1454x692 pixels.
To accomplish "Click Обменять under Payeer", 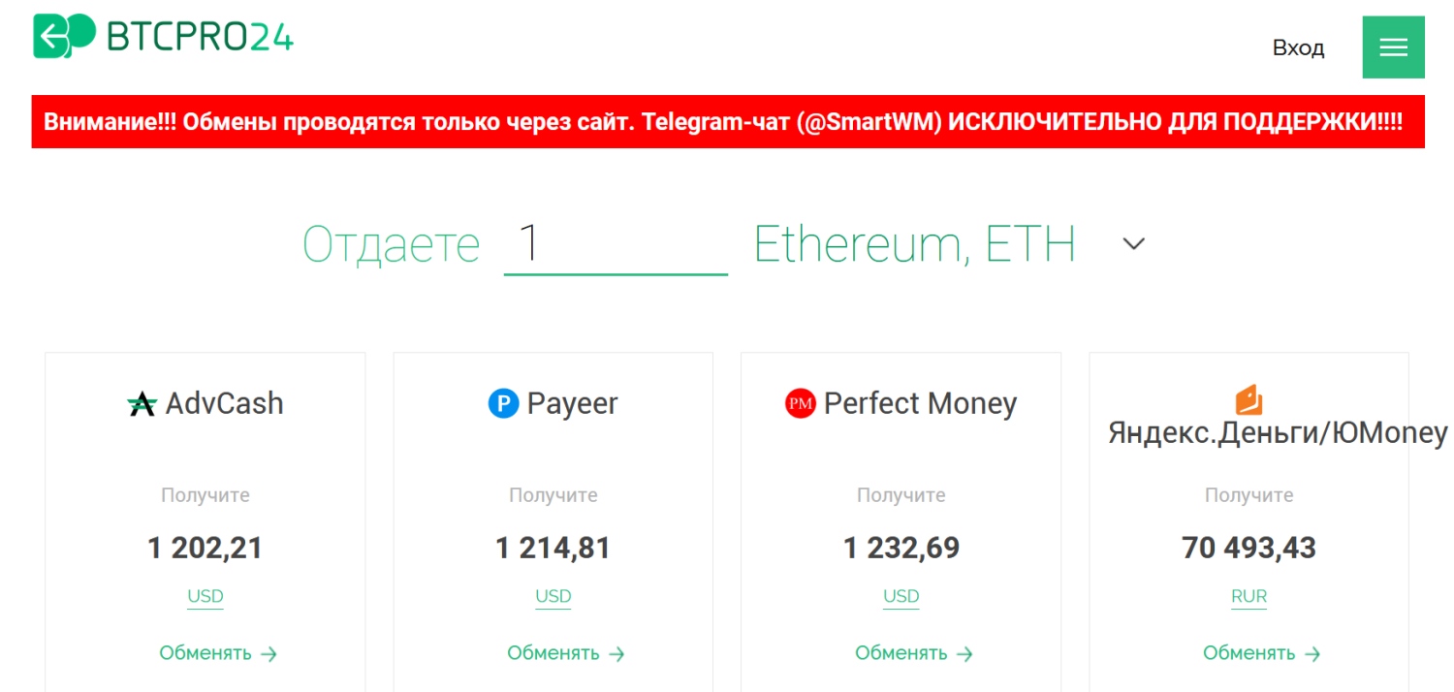I will [553, 653].
